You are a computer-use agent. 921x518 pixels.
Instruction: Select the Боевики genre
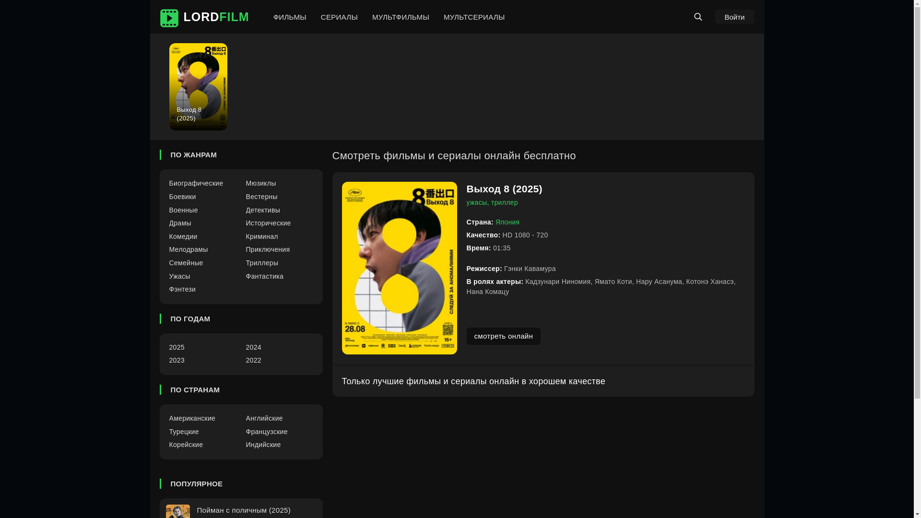point(182,197)
